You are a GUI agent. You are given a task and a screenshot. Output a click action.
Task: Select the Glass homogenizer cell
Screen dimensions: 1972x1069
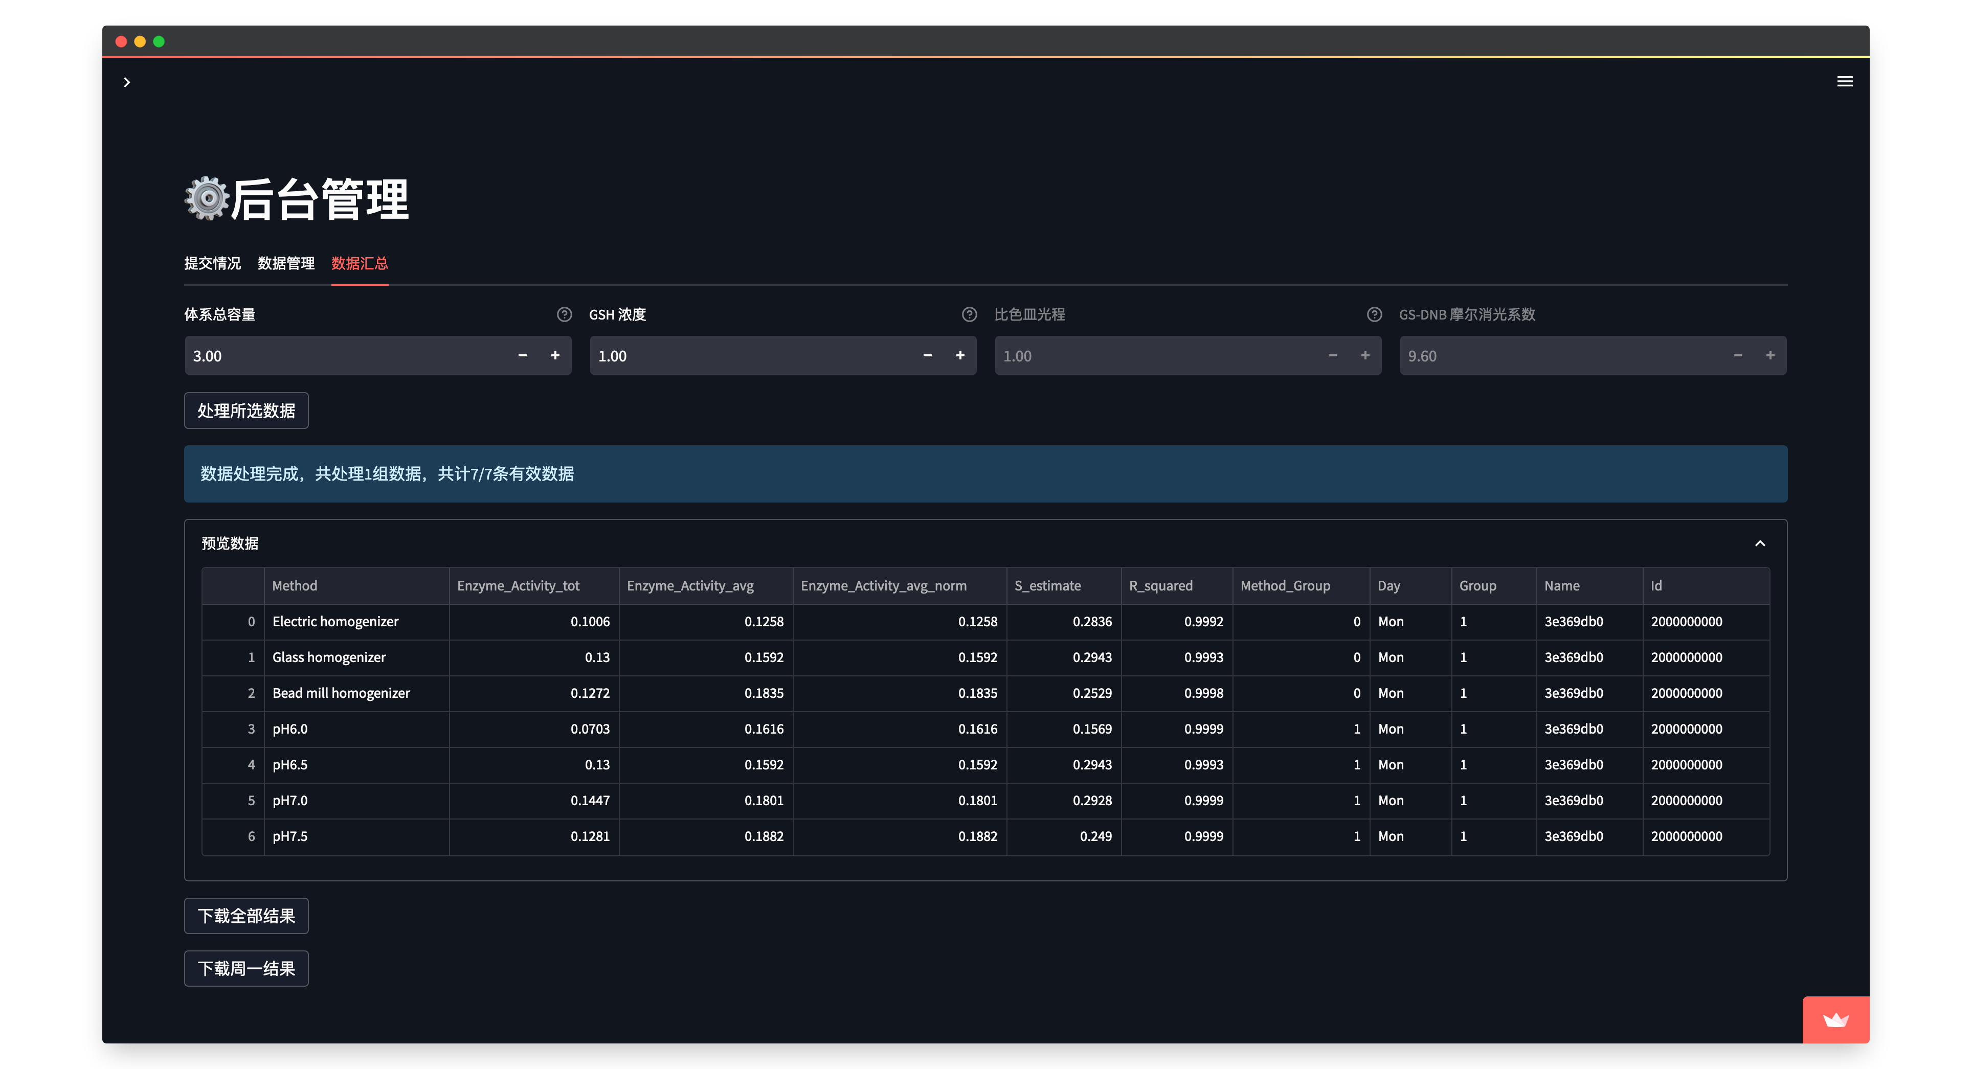357,657
